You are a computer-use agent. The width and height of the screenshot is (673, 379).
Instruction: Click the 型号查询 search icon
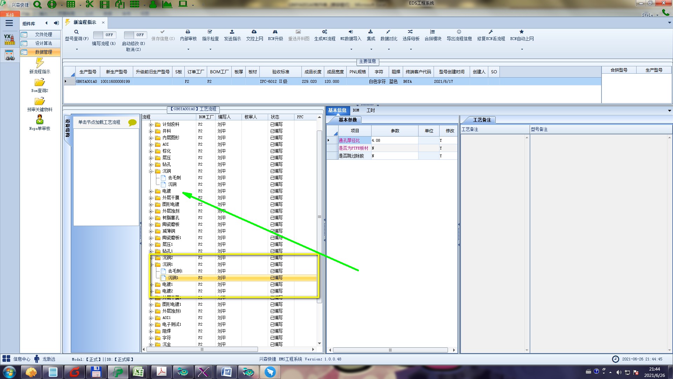point(76,32)
